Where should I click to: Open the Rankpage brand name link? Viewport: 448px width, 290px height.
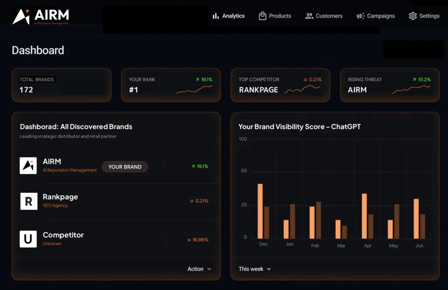pos(60,197)
